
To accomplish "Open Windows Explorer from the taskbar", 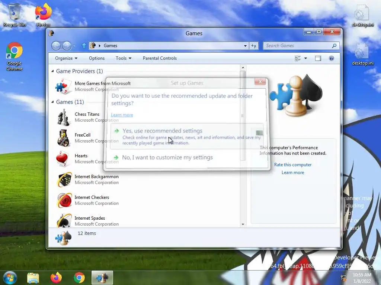I will [33, 278].
